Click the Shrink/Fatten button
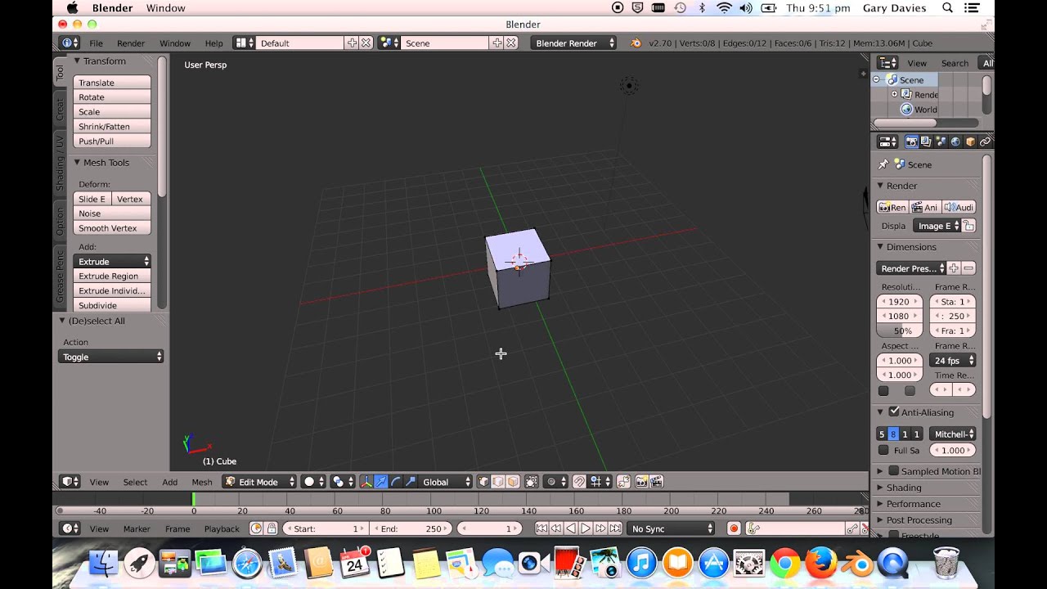 click(112, 127)
